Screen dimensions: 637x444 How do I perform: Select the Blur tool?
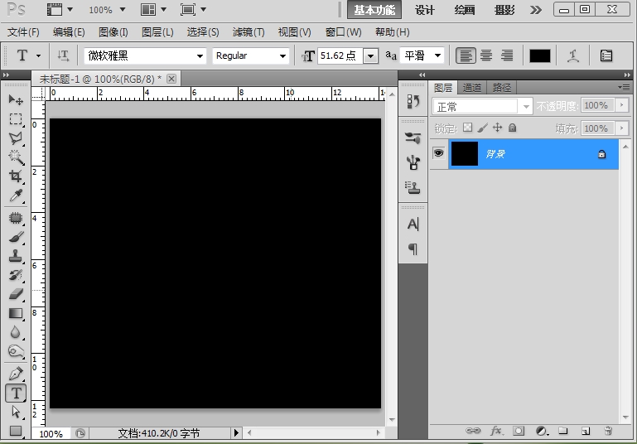pos(16,332)
